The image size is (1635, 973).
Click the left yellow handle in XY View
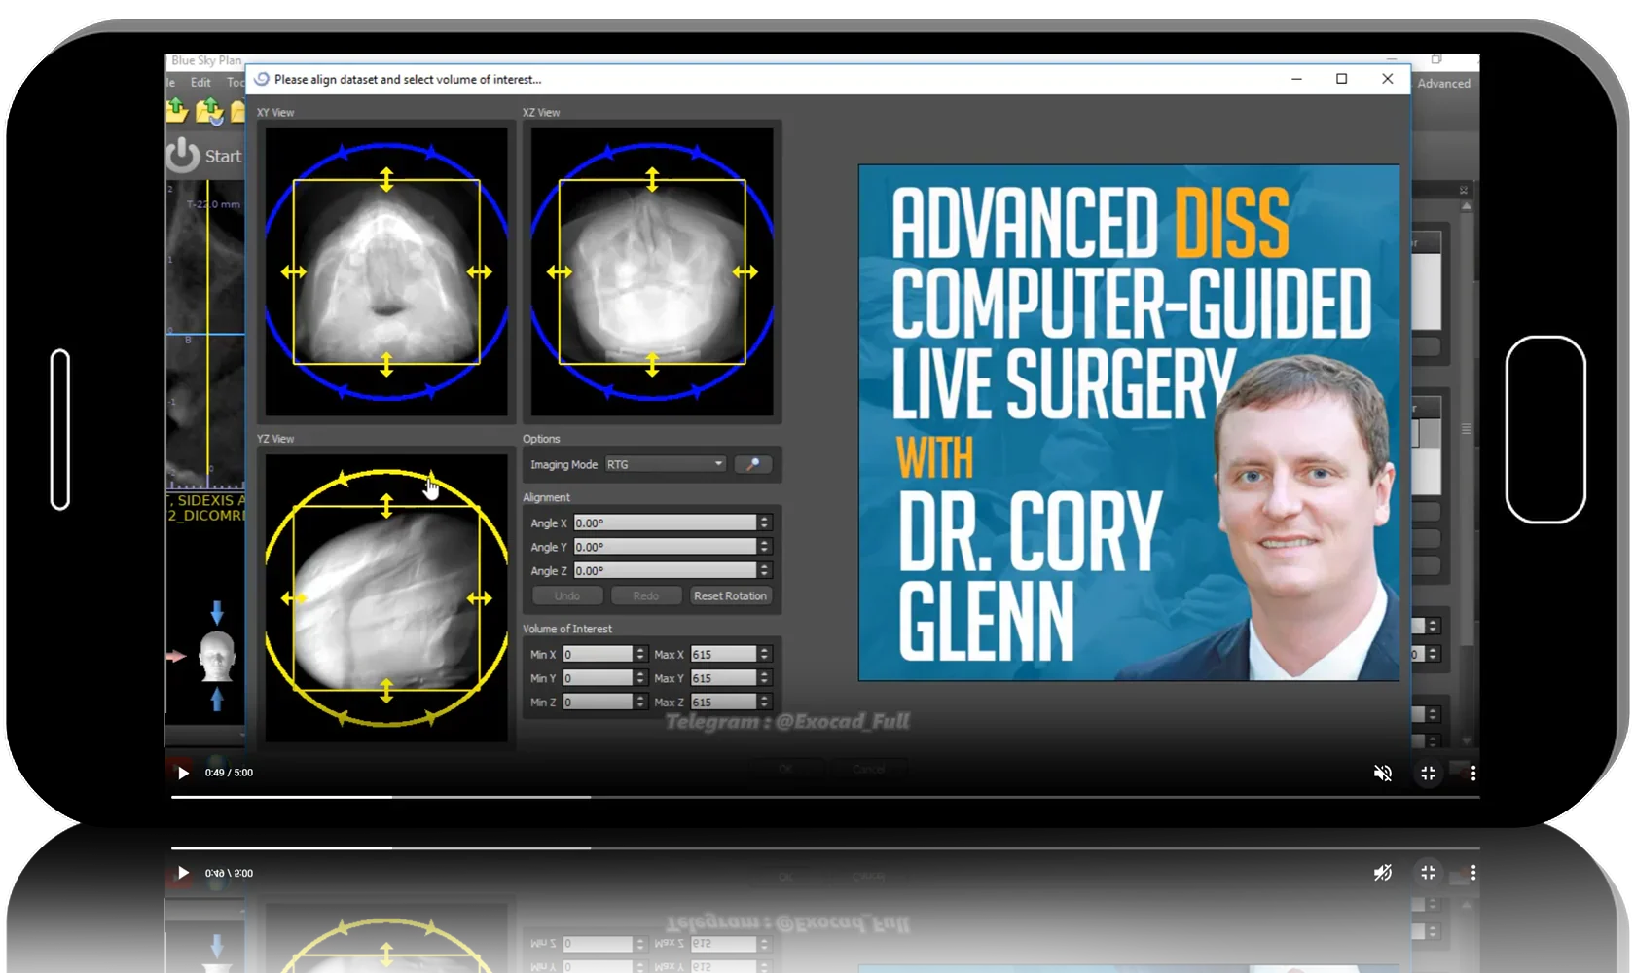(293, 271)
